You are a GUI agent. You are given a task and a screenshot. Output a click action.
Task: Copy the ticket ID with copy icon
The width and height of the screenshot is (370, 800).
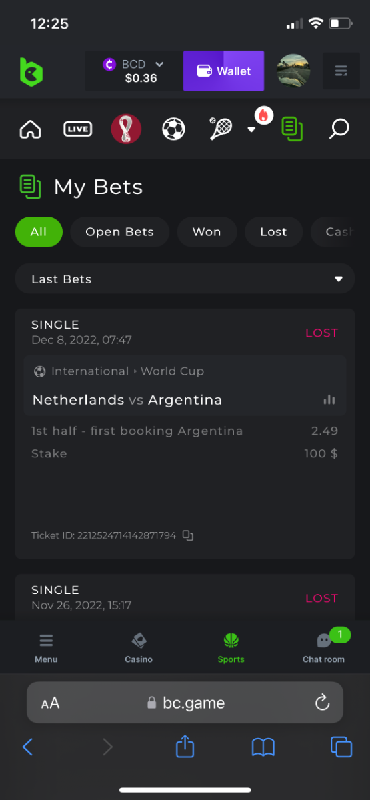188,535
